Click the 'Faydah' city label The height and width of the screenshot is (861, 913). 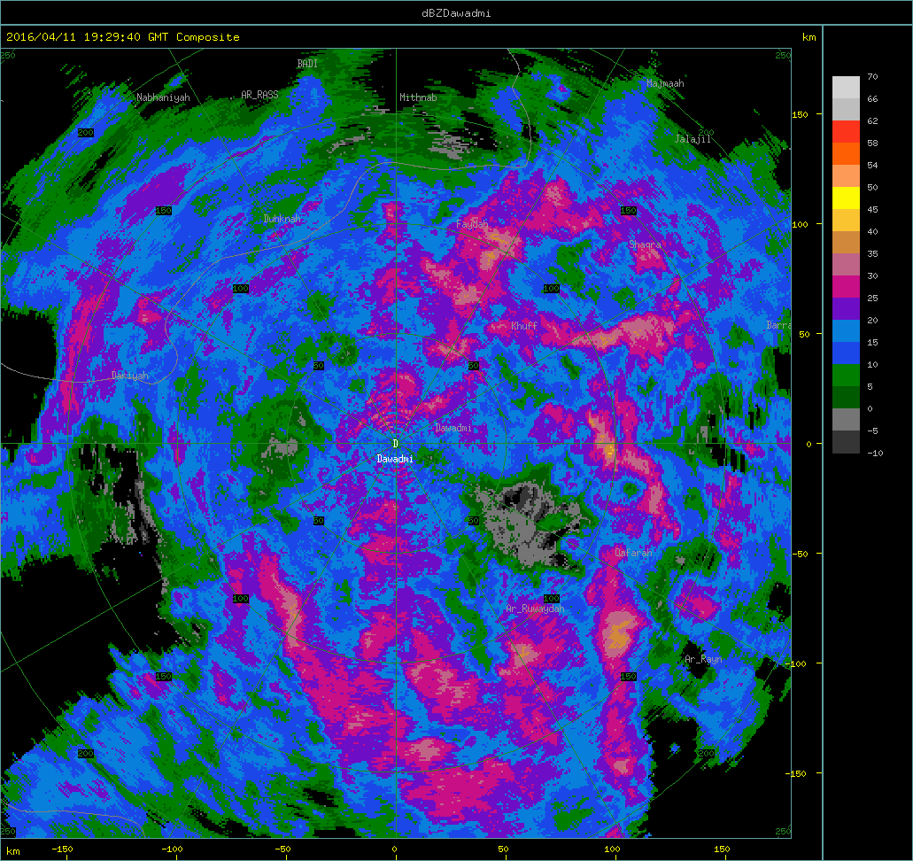click(472, 224)
